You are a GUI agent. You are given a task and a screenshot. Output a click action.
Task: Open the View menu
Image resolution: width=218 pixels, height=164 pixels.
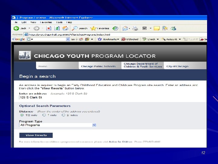click(x=33, y=22)
